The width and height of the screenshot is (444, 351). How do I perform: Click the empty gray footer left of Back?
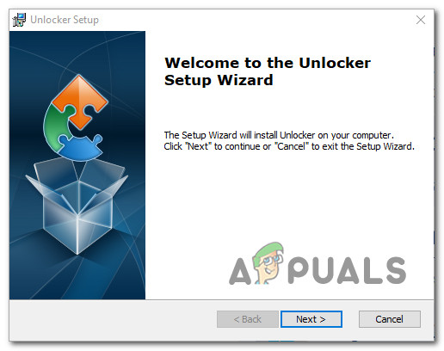point(112,320)
